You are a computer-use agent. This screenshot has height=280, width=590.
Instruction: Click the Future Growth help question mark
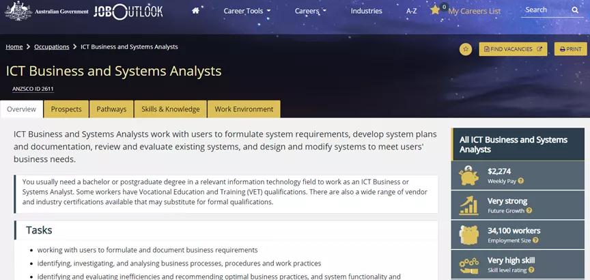click(529, 211)
